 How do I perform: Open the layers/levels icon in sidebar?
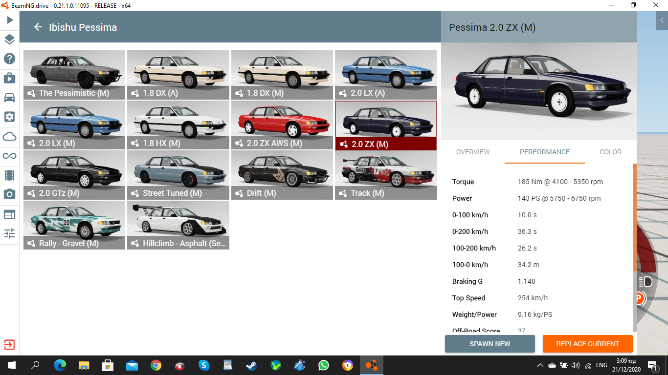point(10,40)
